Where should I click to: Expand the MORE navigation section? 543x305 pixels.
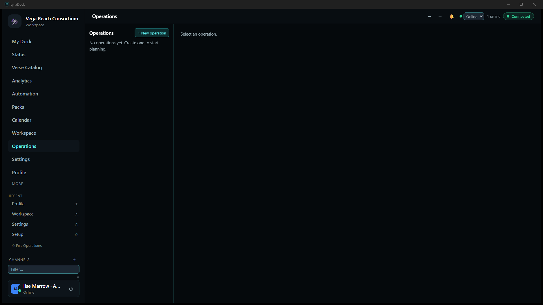(18, 184)
